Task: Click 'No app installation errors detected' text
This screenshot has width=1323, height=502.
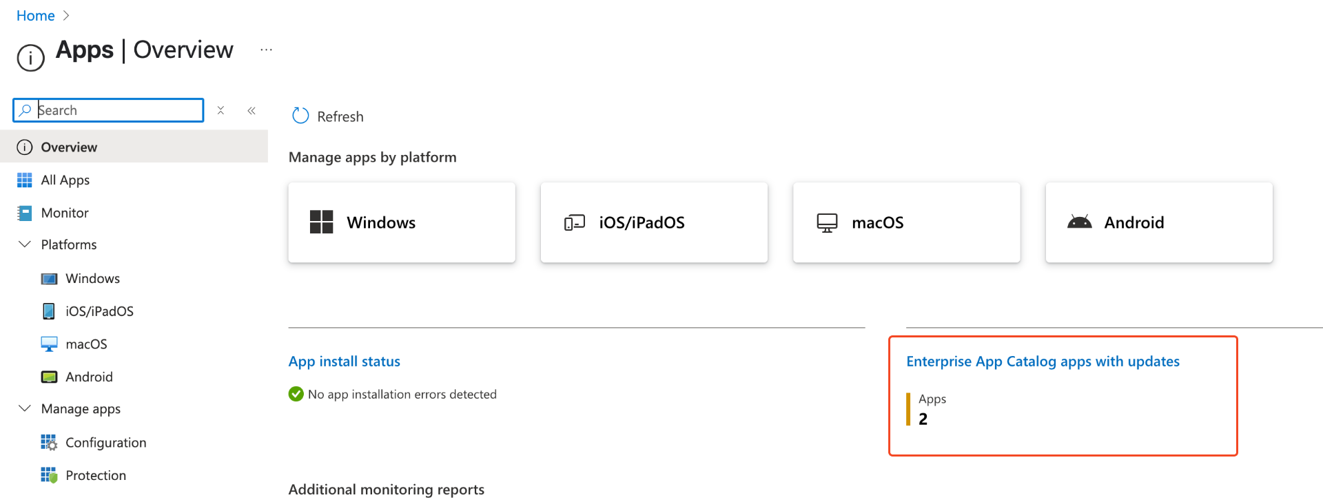Action: 402,394
